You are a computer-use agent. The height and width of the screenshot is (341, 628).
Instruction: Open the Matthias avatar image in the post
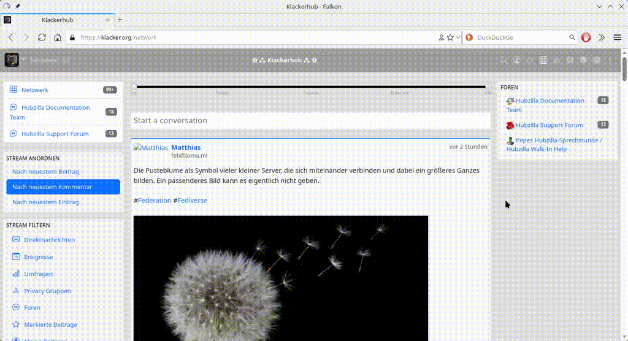[x=151, y=148]
